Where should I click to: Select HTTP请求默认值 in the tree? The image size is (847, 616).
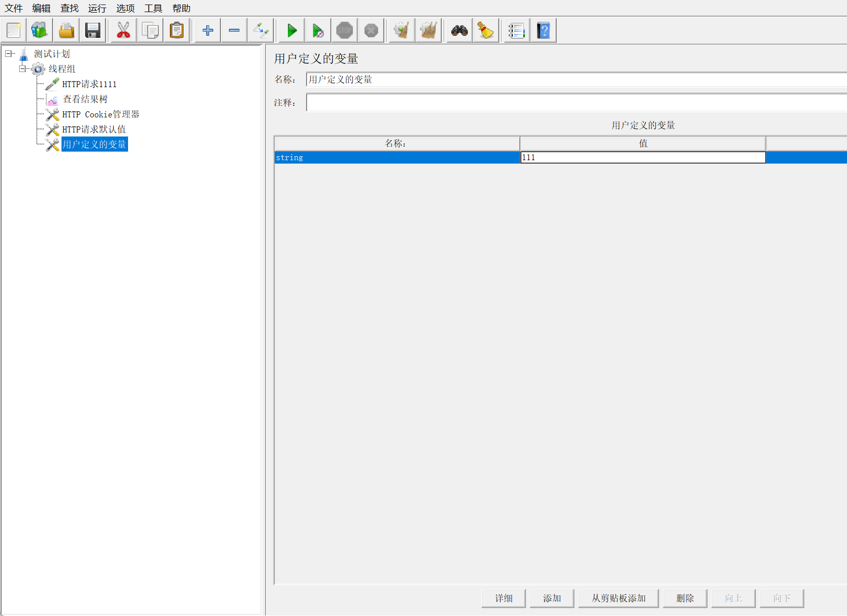[94, 129]
